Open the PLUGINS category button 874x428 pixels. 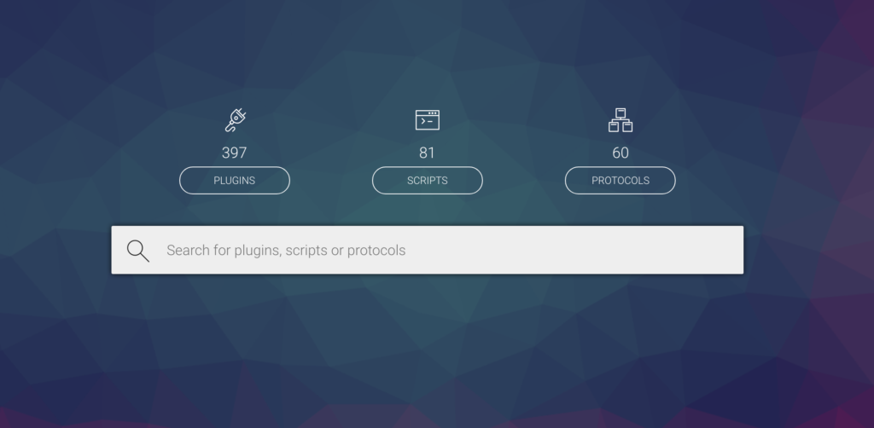pos(235,181)
